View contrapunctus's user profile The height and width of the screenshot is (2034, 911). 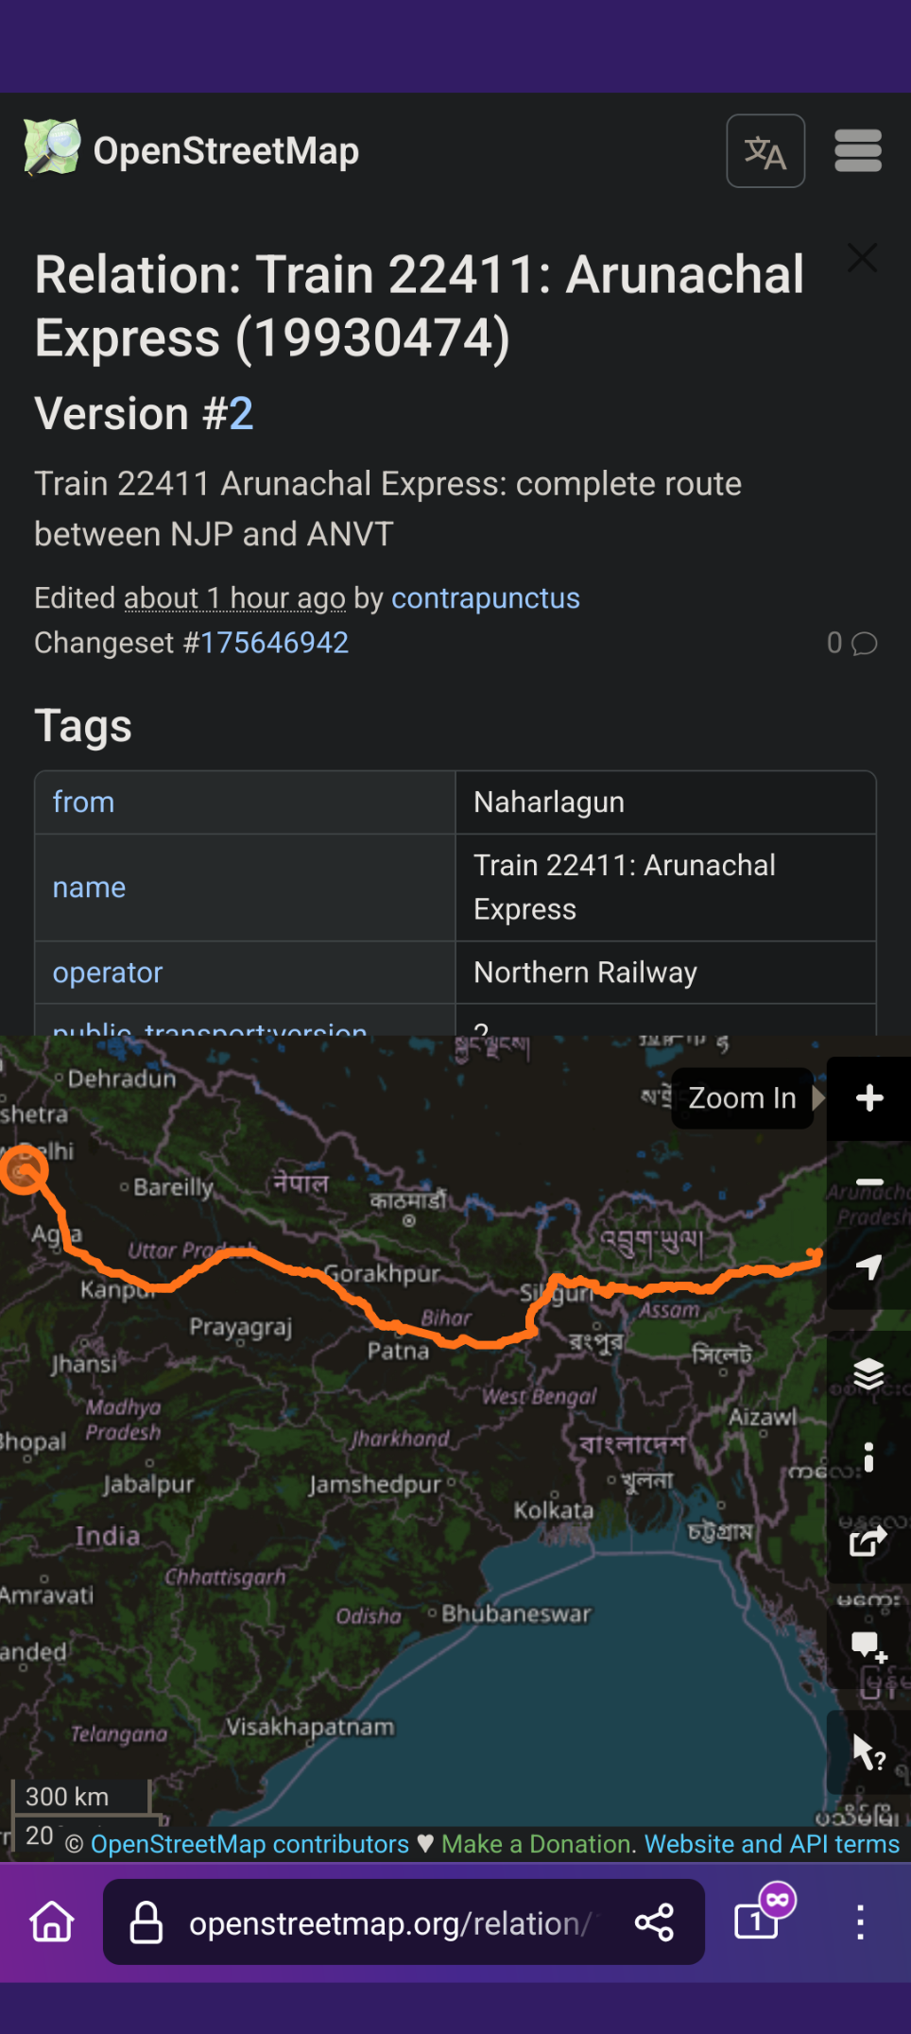tap(485, 597)
